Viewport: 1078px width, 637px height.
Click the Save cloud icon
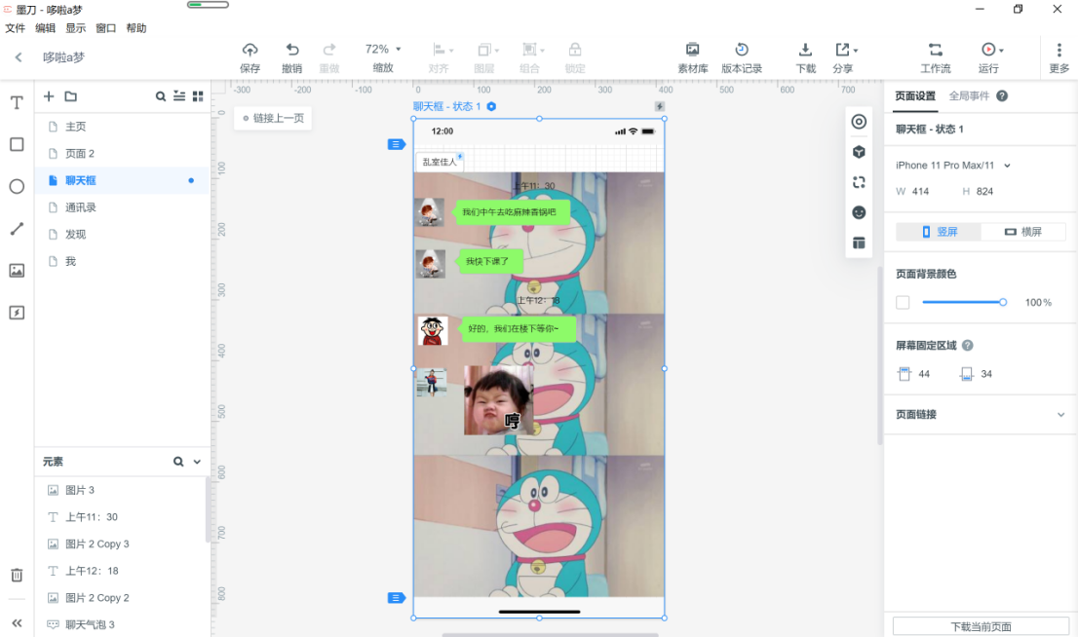(250, 57)
